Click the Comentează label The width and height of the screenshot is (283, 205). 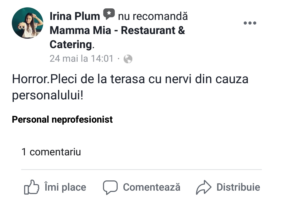pyautogui.click(x=152, y=187)
